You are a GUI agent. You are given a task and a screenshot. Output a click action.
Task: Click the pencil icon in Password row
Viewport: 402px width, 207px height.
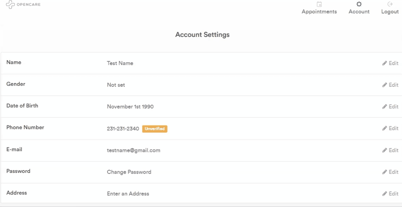coord(384,172)
